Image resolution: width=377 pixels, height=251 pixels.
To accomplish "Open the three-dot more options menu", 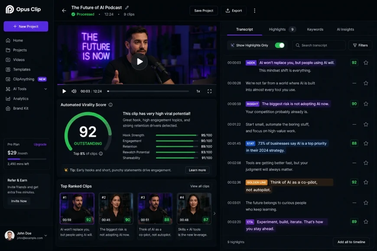I will pos(254,10).
